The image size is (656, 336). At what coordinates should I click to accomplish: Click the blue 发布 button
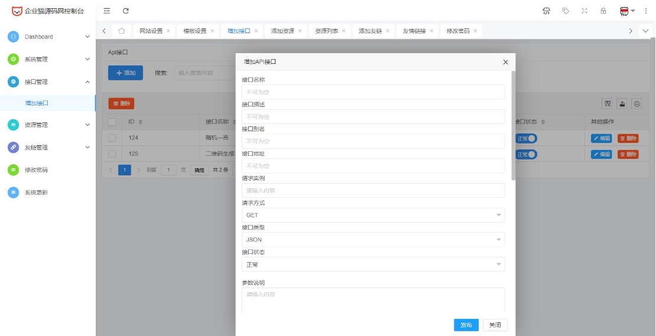[x=466, y=325]
